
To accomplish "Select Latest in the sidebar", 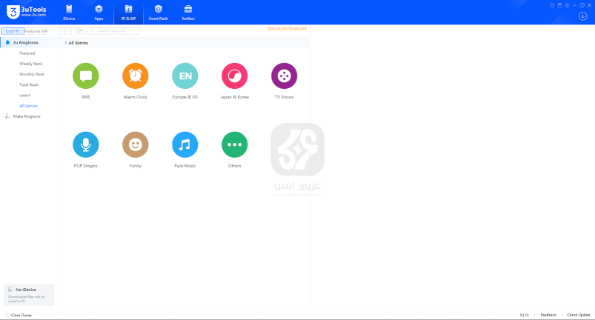I will tap(24, 96).
